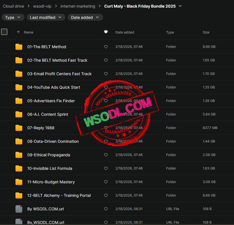Click the 09-Ethical Propaganda folder icon
Viewport: 234px width, 225px height.
pyautogui.click(x=19, y=155)
